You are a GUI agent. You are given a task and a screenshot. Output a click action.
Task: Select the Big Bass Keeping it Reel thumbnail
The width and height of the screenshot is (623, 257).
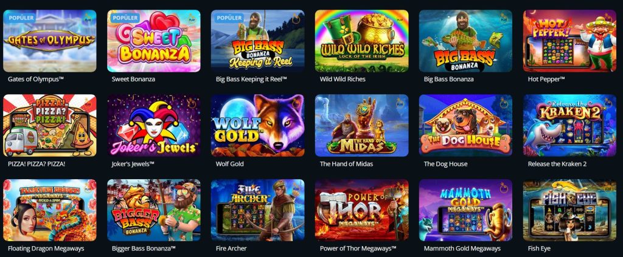point(258,41)
